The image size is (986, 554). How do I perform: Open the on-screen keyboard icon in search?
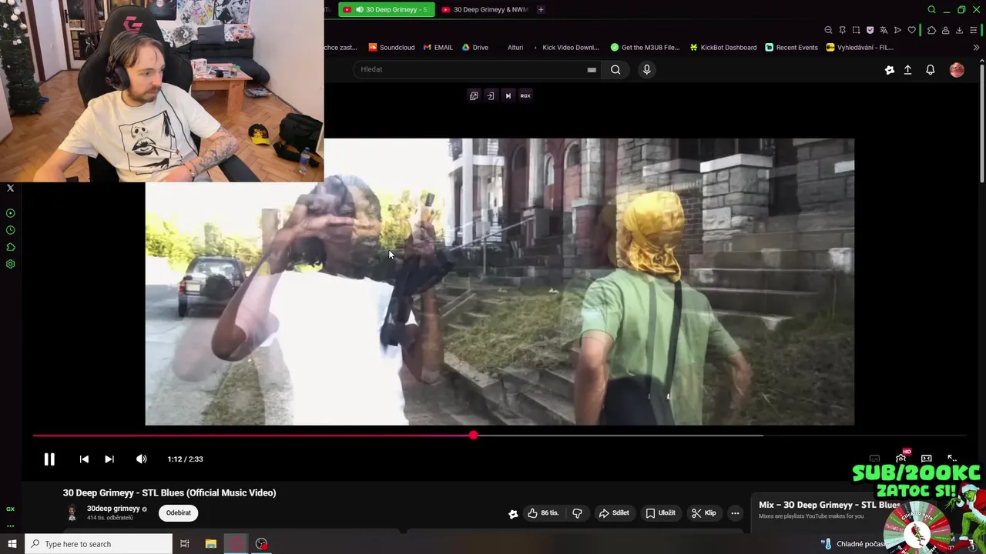[592, 69]
